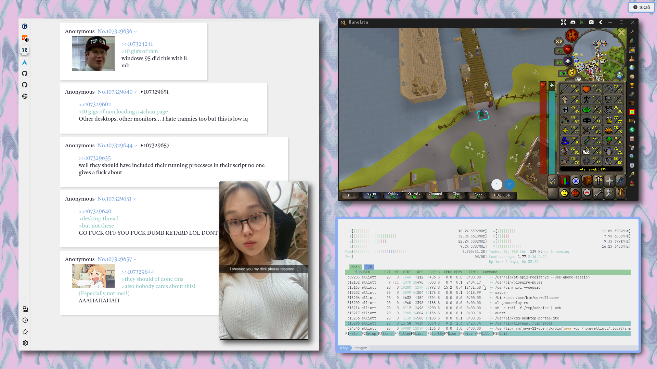
Task: Toggle the Public chat filter On
Action: click(x=392, y=195)
